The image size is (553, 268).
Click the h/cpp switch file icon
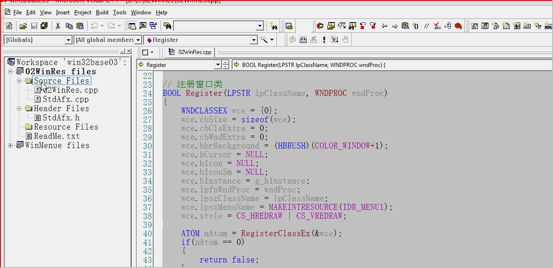pyautogui.click(x=342, y=25)
